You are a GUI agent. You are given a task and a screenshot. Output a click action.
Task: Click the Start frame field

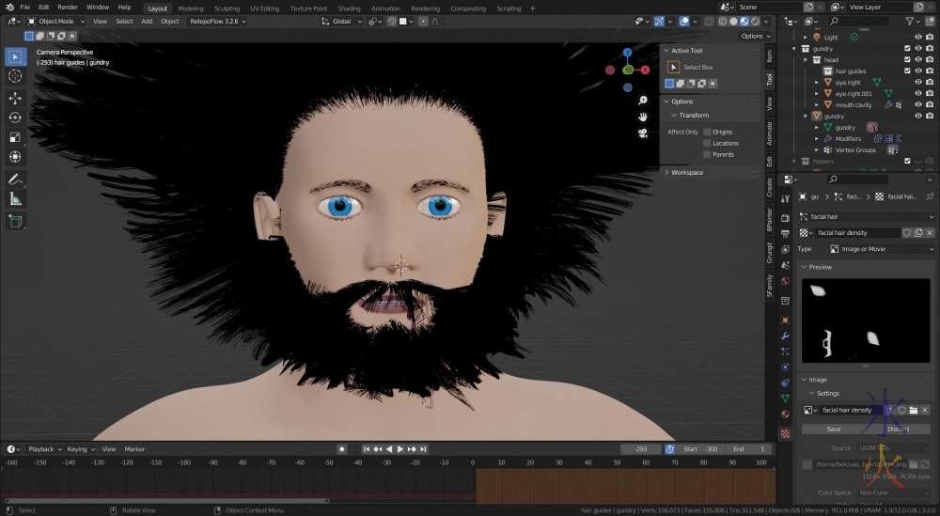[x=700, y=449]
